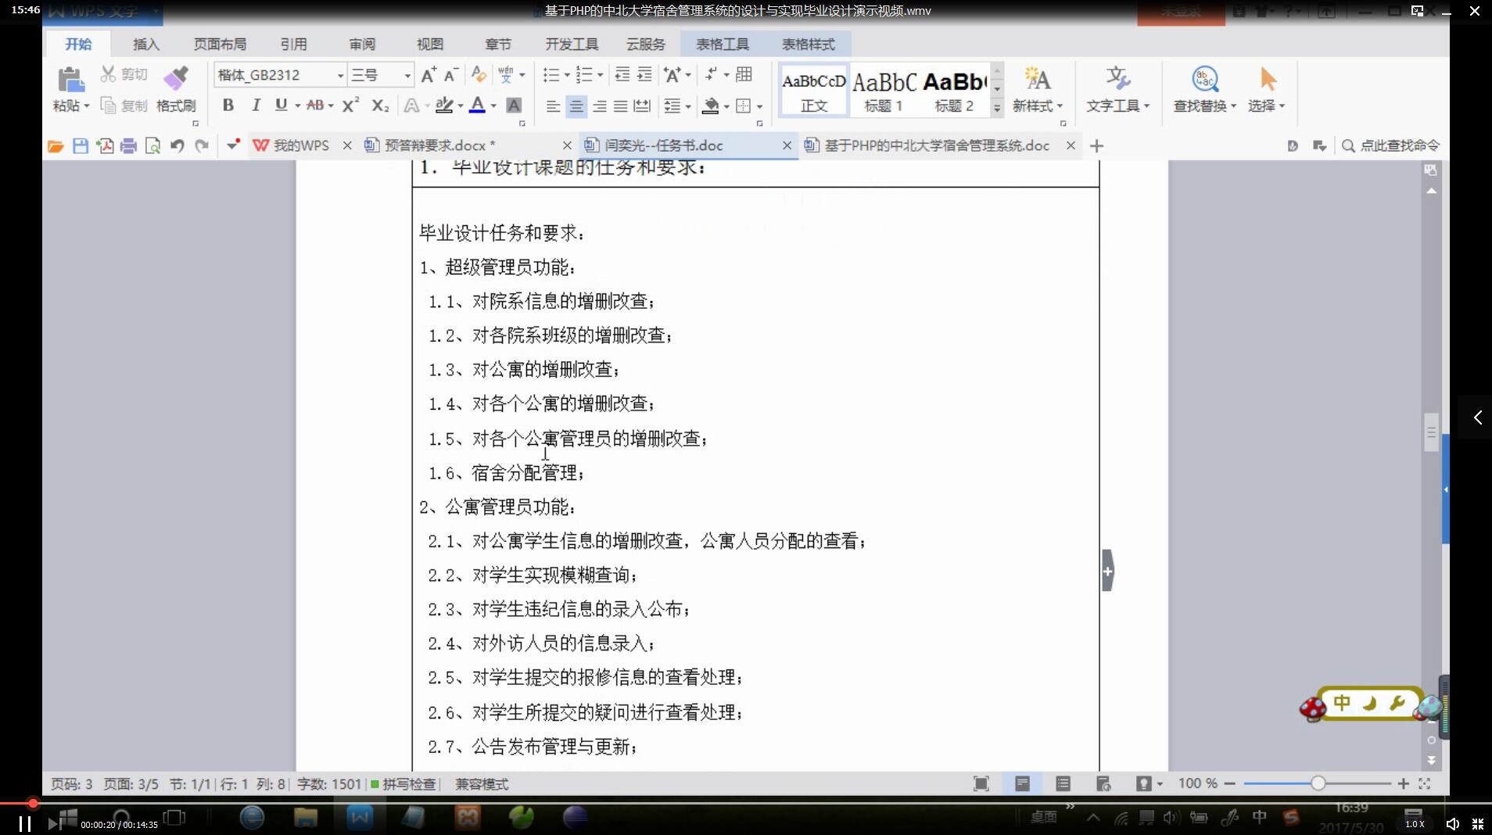This screenshot has height=835, width=1492.
Task: Toggle spell check (拼写检查) in status bar
Action: coord(403,783)
